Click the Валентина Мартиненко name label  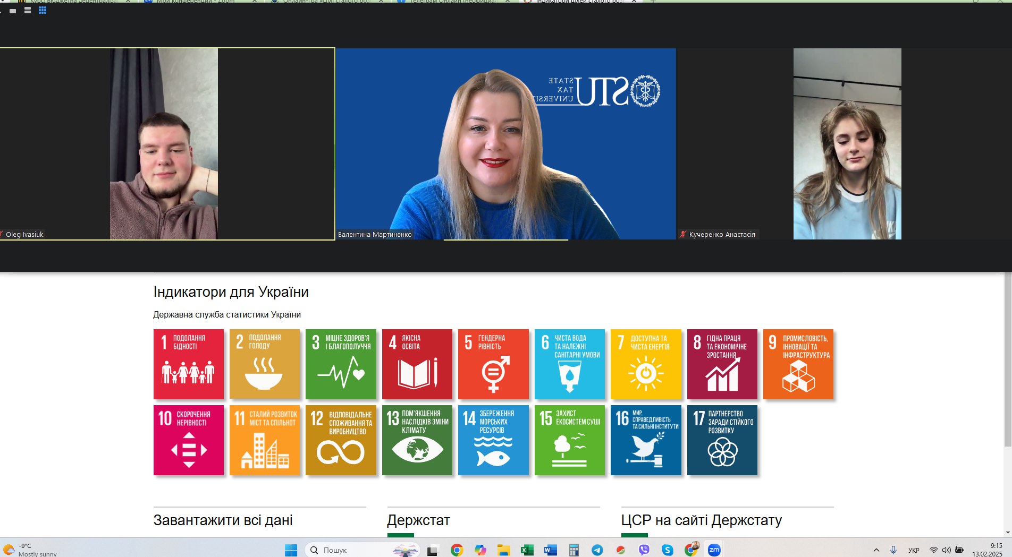coord(375,234)
